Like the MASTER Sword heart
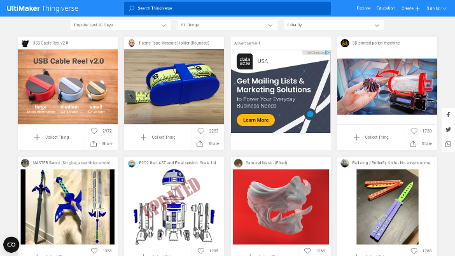The width and height of the screenshot is (455, 256). pos(94,251)
